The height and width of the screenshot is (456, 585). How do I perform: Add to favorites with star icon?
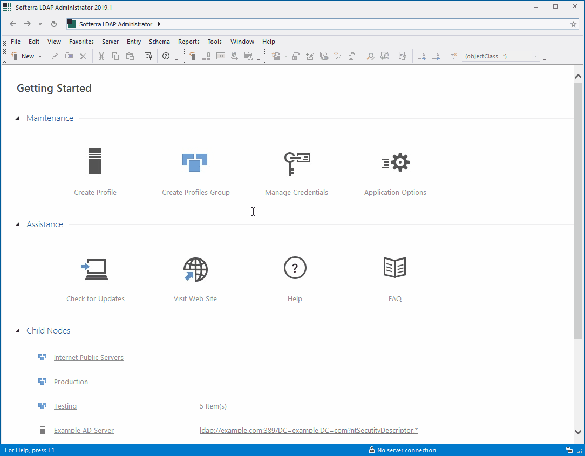pos(574,24)
